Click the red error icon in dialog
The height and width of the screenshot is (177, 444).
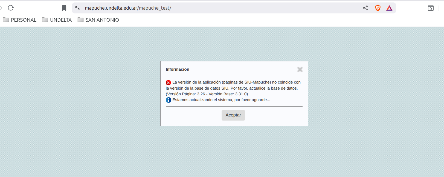point(168,82)
